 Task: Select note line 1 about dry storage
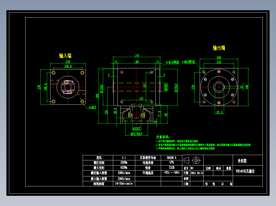tap(177, 141)
